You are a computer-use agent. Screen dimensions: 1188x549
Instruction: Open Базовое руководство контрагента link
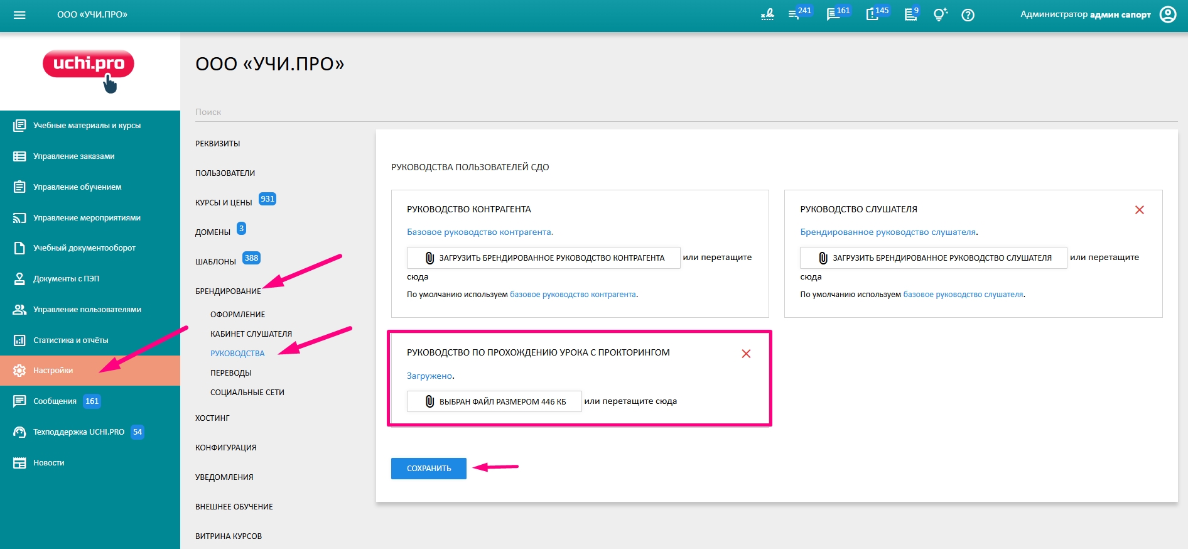tap(479, 232)
